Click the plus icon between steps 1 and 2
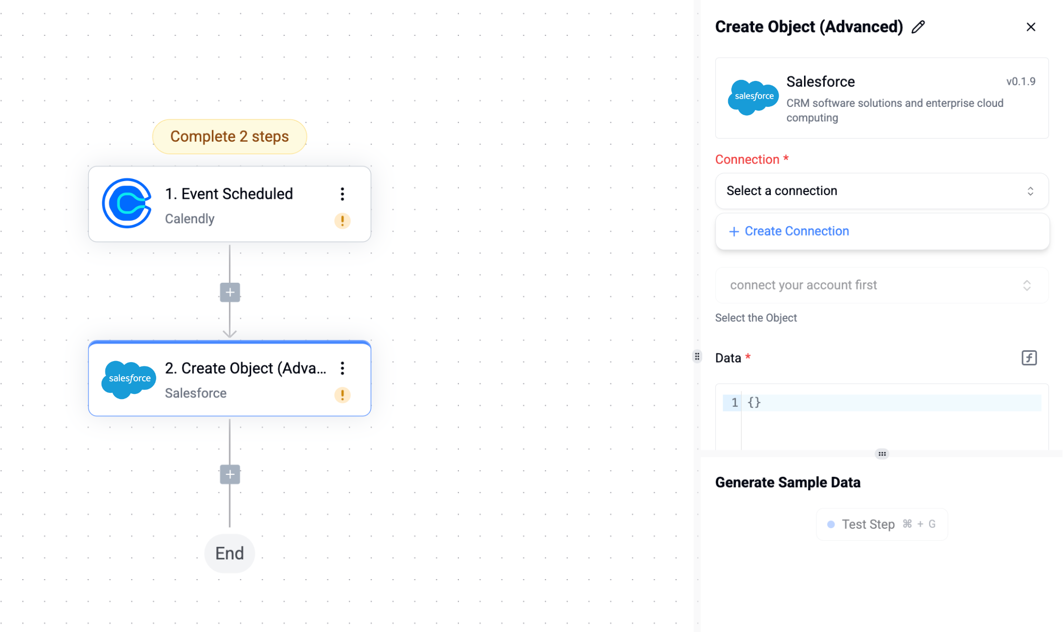The image size is (1063, 632). pyautogui.click(x=230, y=292)
